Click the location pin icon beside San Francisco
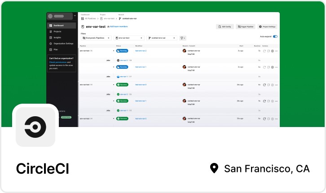 214,168
